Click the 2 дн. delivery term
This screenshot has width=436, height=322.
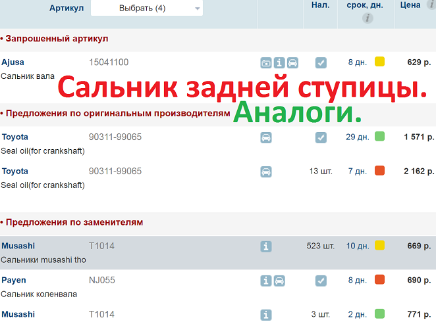(x=358, y=314)
